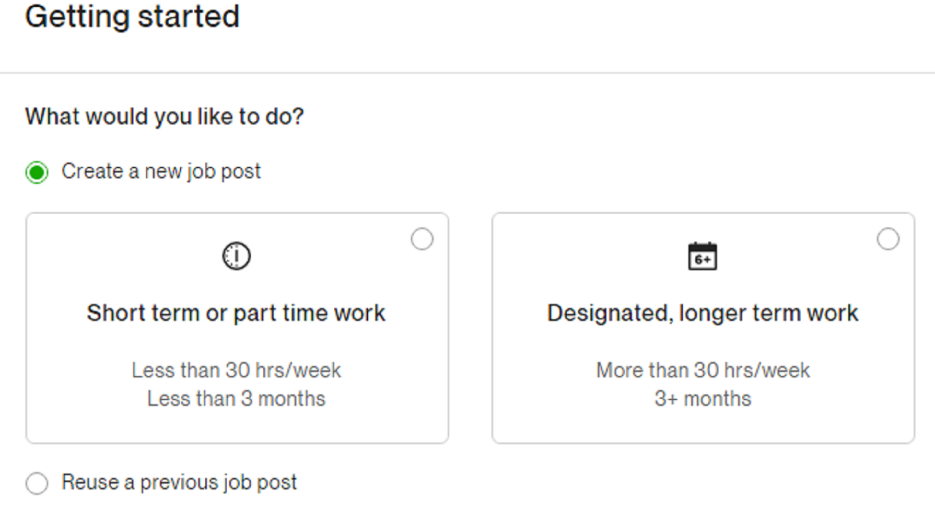Click the '3+ months' description
The height and width of the screenshot is (509, 935).
tap(703, 399)
